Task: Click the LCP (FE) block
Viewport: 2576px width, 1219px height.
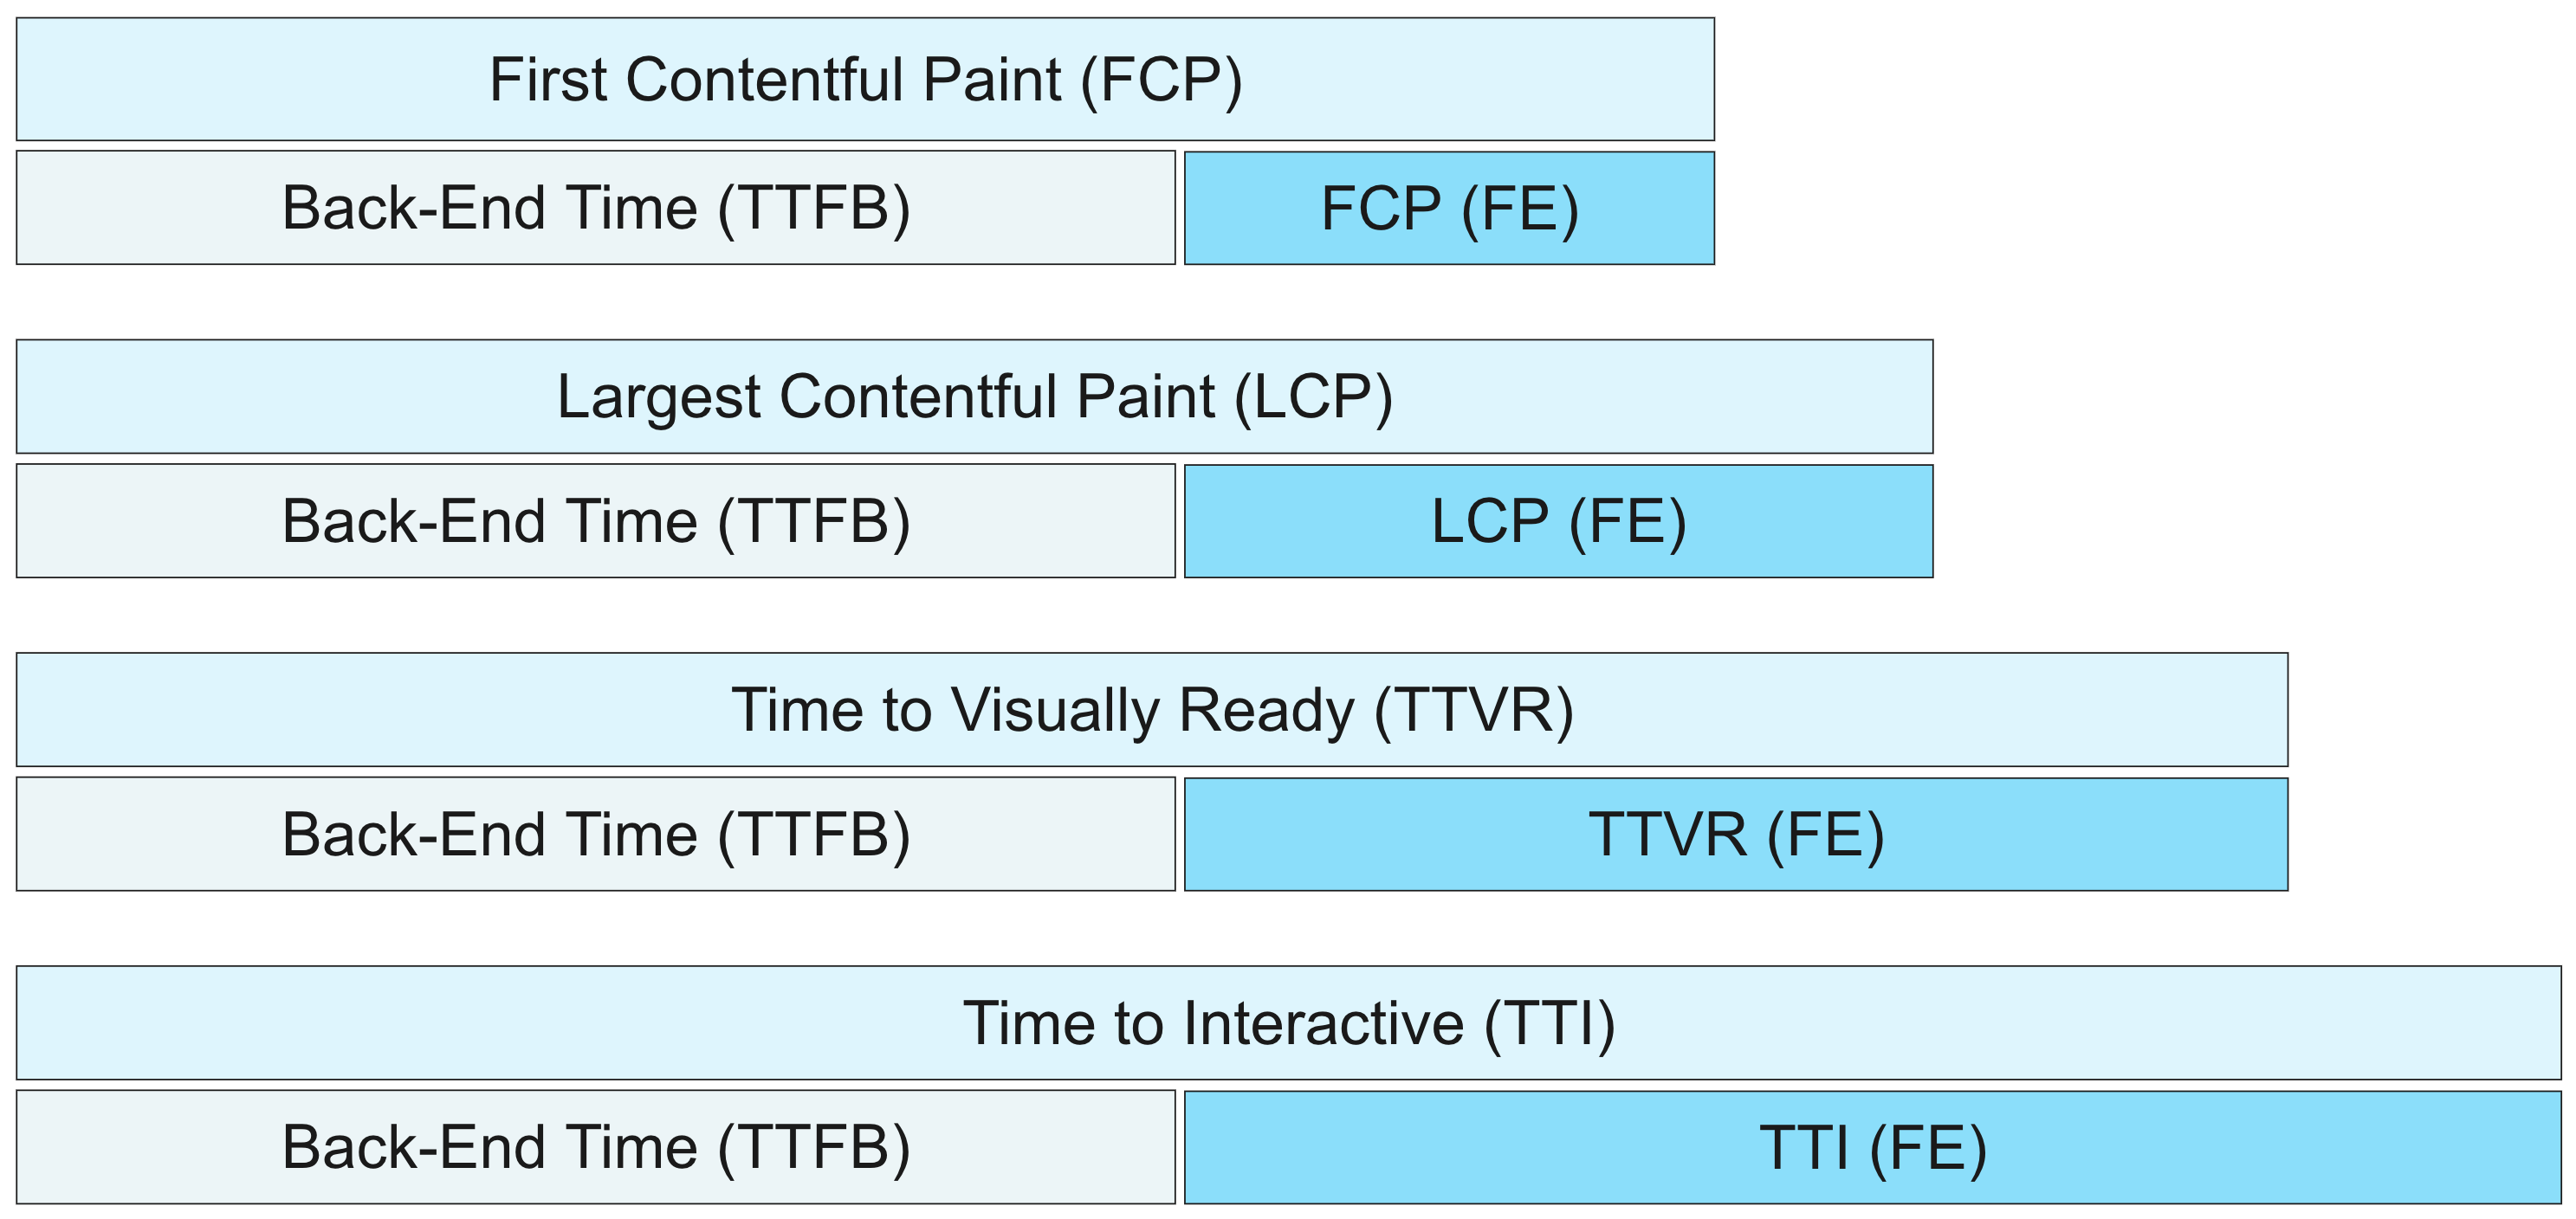Action: click(x=1558, y=520)
